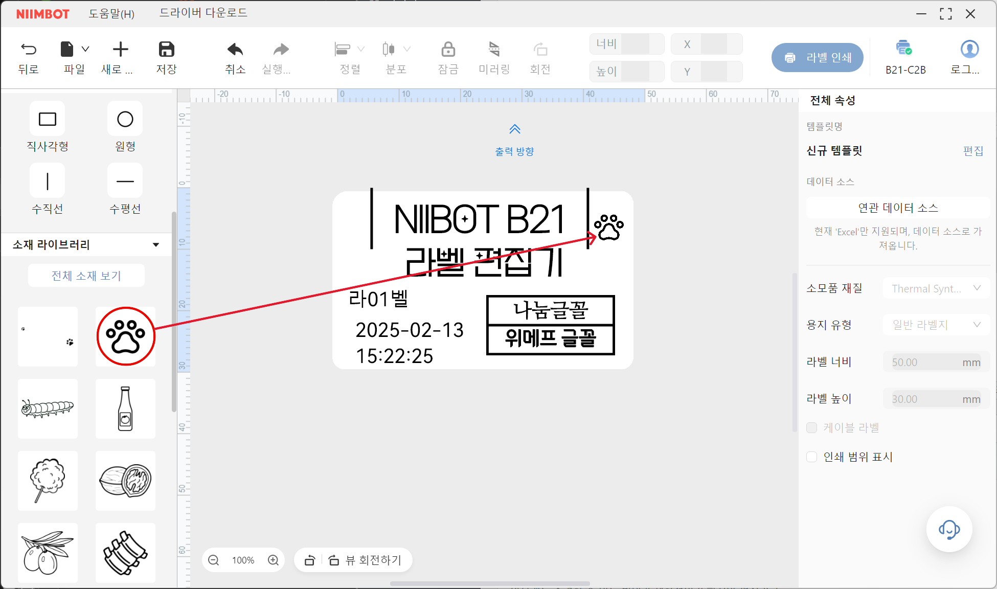Image resolution: width=997 pixels, height=589 pixels.
Task: Toggle the 케이블 라벨 checkbox
Action: [x=811, y=427]
